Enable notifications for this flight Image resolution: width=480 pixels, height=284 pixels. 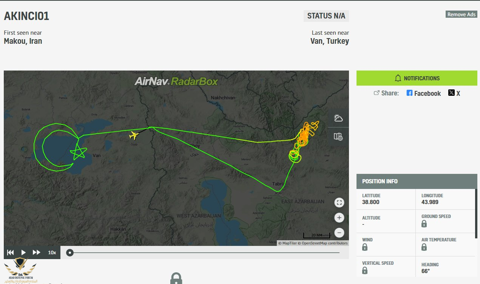coord(417,78)
